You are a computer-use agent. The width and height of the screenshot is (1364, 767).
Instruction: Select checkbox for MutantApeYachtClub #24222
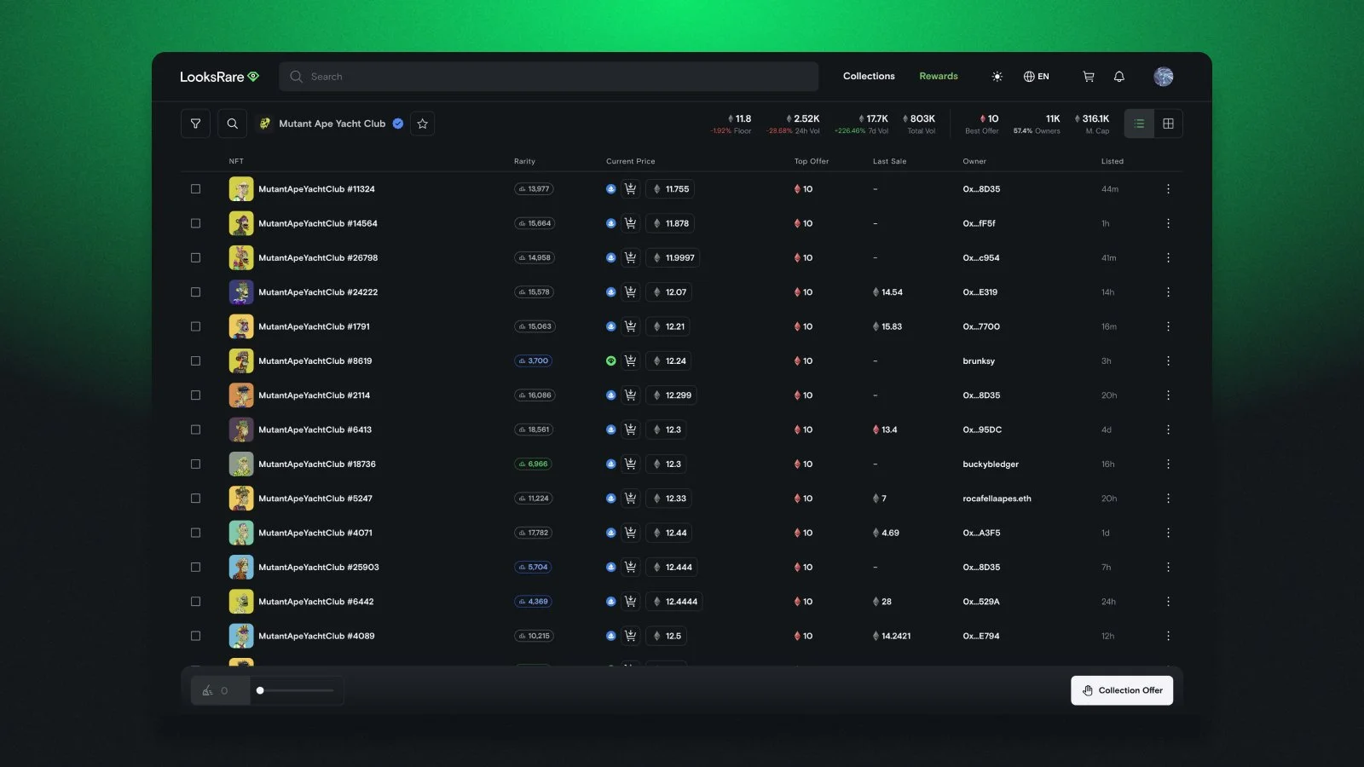(x=195, y=292)
